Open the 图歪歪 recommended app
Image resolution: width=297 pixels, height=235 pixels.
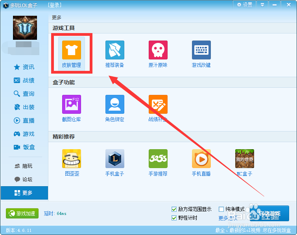coord(72,163)
